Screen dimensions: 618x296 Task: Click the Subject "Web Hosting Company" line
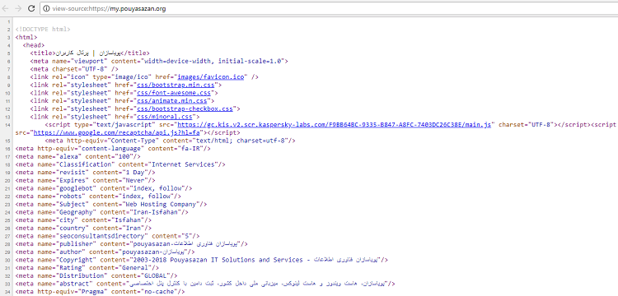pyautogui.click(x=111, y=204)
